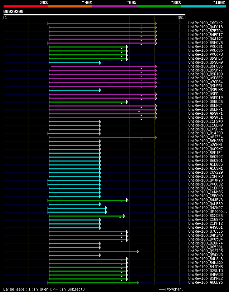Screen dimensions: 229x292
Task: Select the UniRef100_P0C032 label
Action: click(205, 184)
